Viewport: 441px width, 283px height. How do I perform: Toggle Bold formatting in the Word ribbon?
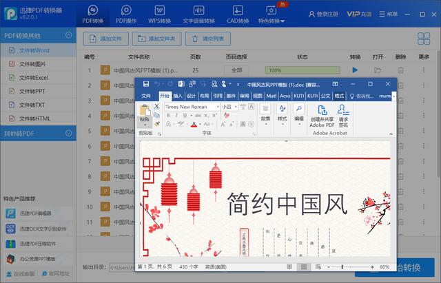(x=168, y=115)
